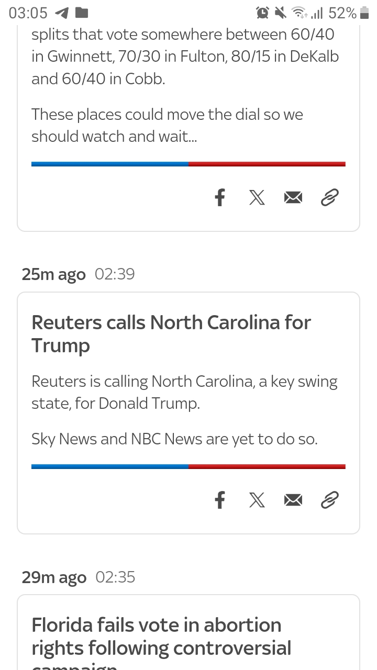Email the Georgia counties post

coord(293,197)
